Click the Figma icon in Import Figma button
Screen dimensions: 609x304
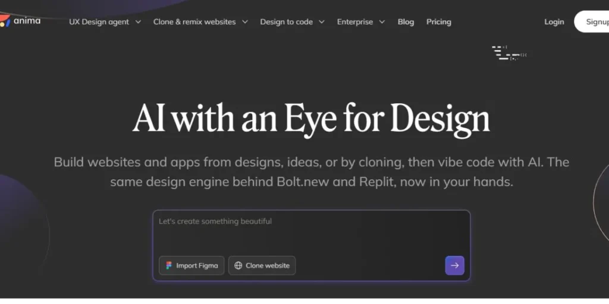point(169,265)
